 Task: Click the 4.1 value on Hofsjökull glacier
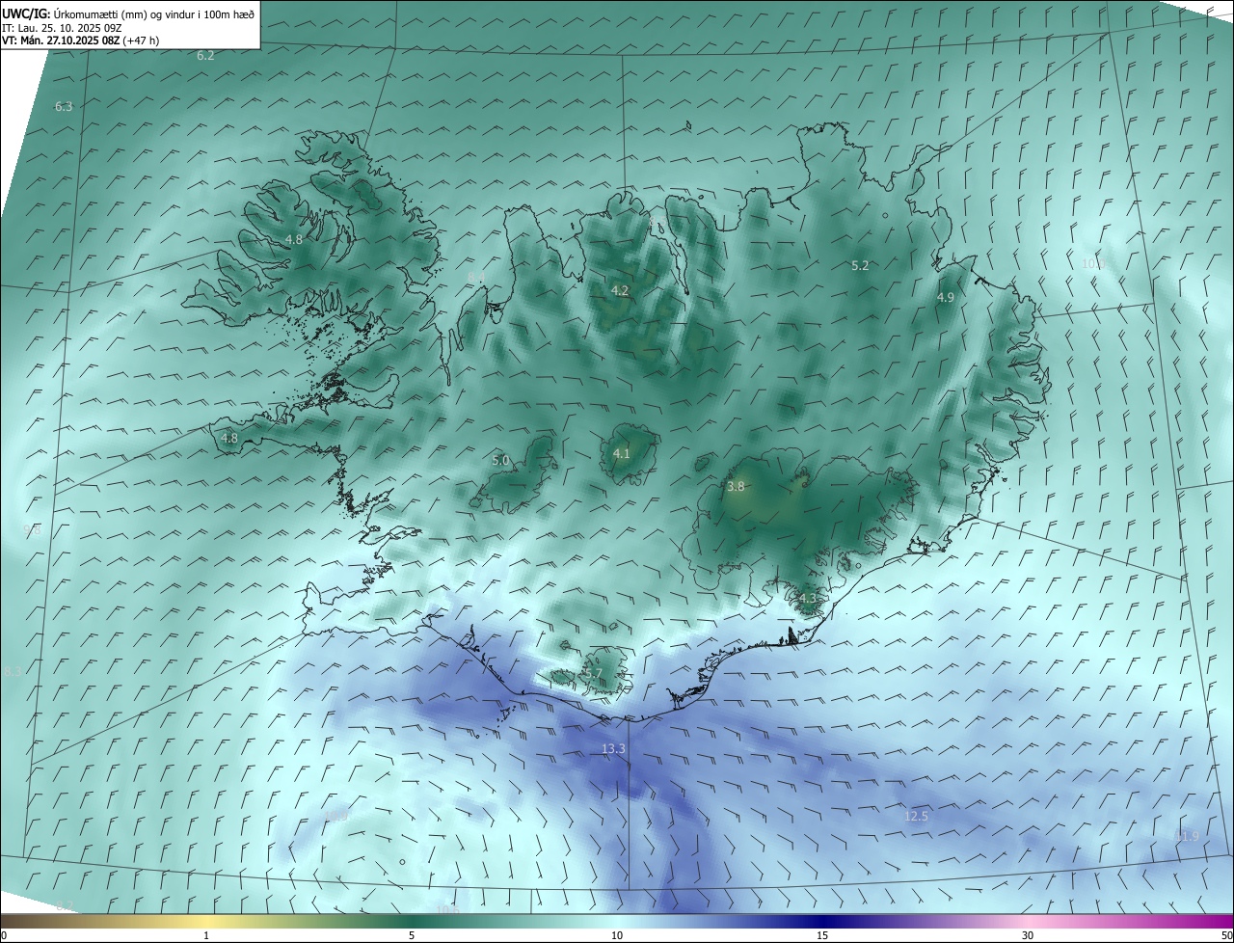(x=621, y=453)
